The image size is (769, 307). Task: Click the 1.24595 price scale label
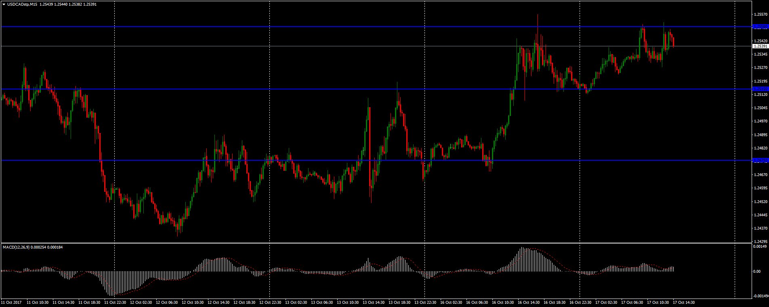[761, 188]
